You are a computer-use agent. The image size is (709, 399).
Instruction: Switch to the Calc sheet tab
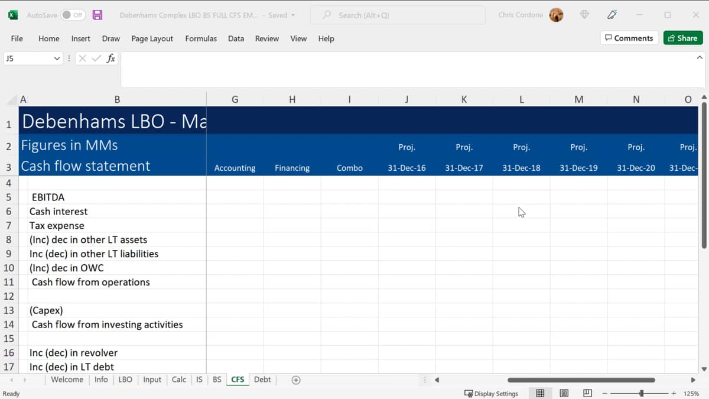178,379
